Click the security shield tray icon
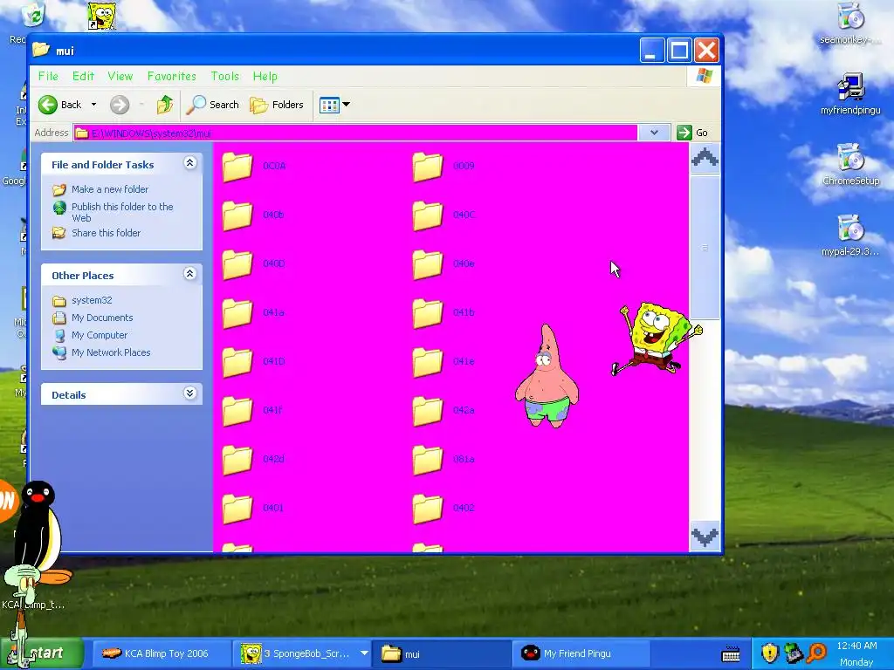894x670 pixels. 770,653
